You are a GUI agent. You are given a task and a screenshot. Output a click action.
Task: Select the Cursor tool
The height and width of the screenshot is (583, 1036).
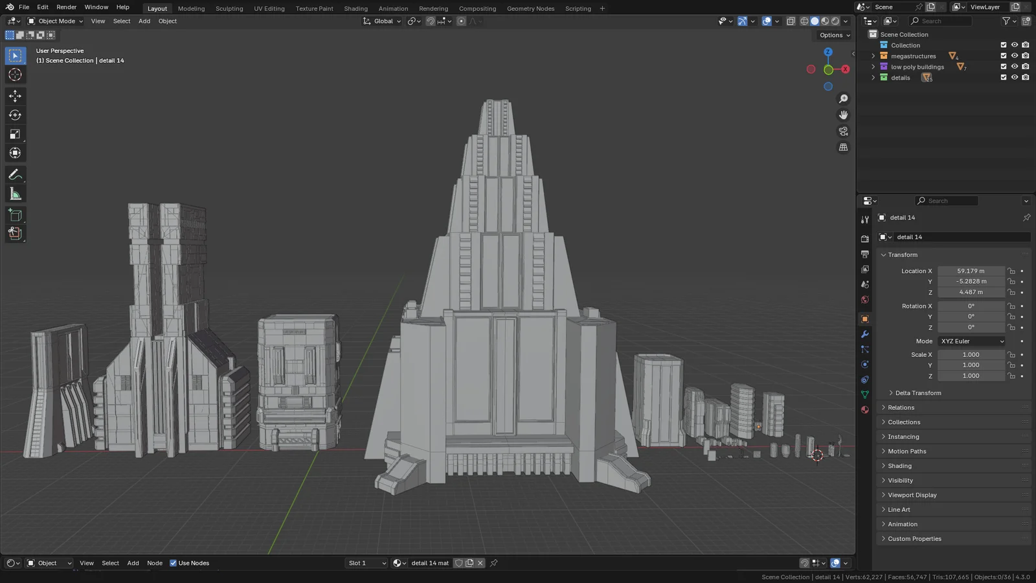15,74
